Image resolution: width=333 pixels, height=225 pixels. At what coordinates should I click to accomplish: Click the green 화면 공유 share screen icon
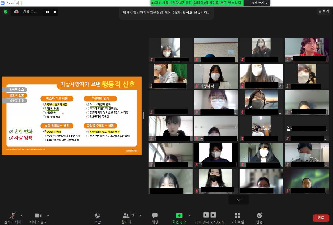(179, 216)
